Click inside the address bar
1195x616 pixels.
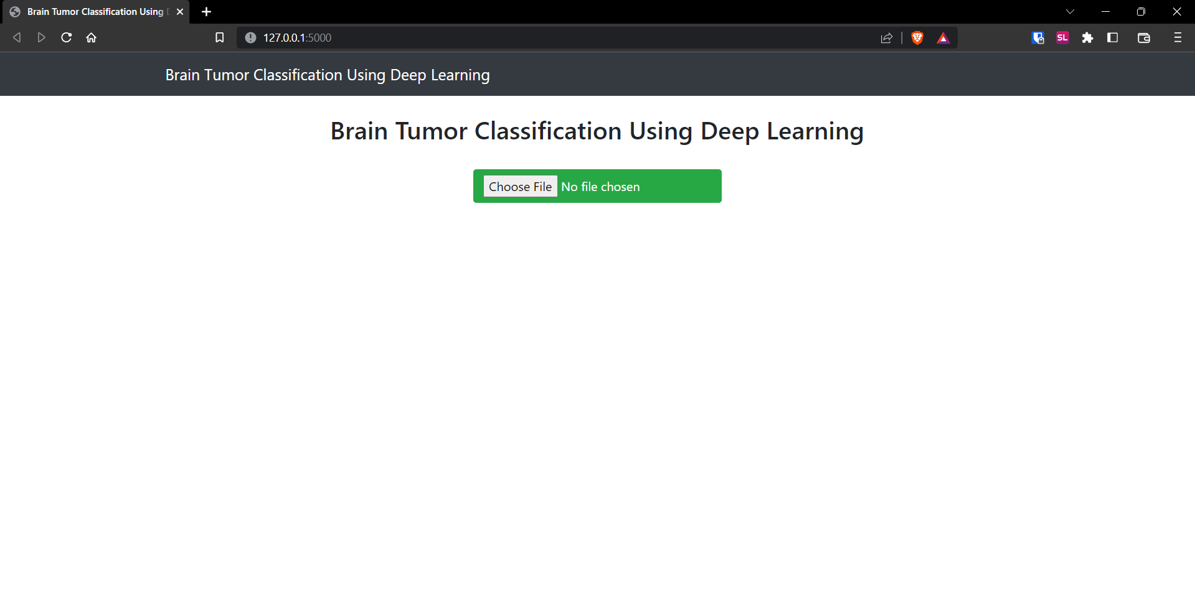coord(498,37)
